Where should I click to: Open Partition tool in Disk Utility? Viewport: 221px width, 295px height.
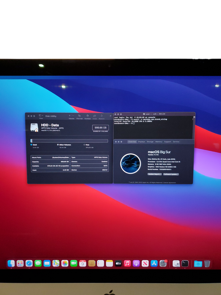tap(88, 117)
